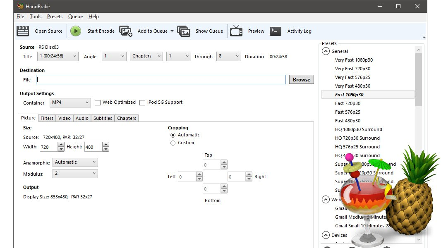Decrease Left crop value

click(199, 179)
